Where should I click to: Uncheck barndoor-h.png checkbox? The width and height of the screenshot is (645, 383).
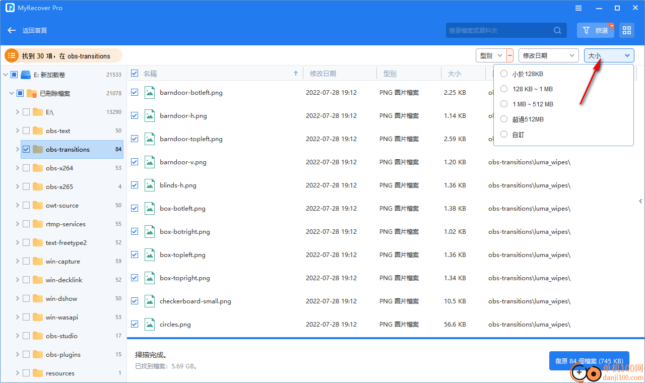coord(135,115)
